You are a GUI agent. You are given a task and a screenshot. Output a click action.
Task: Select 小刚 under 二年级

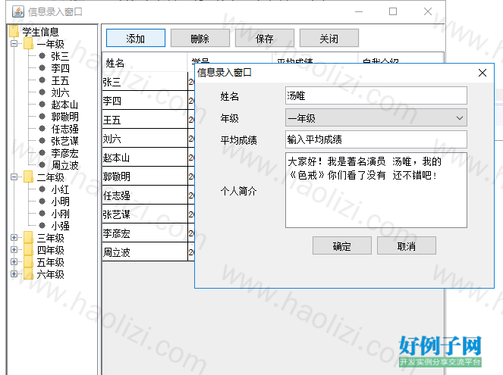[60, 214]
